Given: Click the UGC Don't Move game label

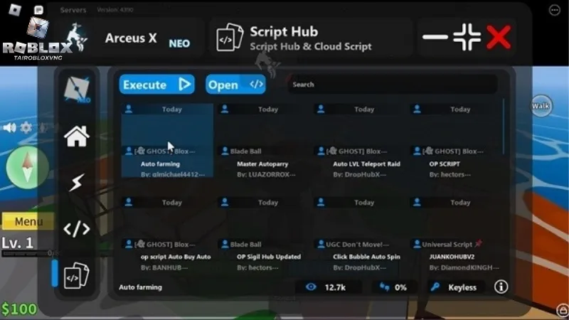Looking at the screenshot, I should pos(358,245).
